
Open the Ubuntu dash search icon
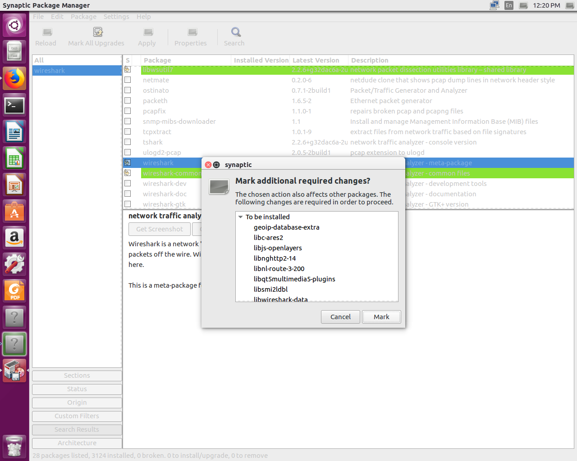[x=14, y=25]
